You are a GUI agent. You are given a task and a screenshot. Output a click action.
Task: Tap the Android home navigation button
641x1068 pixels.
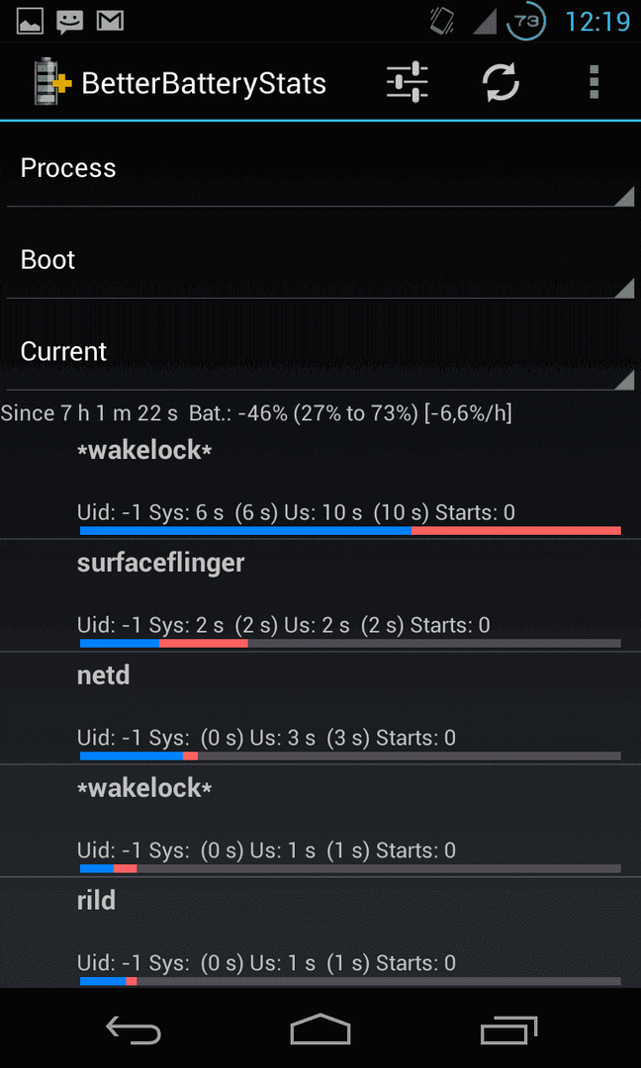320,1028
